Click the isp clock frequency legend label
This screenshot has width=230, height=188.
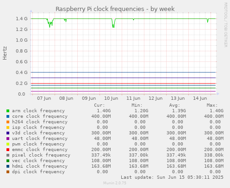pyautogui.click(x=38, y=127)
